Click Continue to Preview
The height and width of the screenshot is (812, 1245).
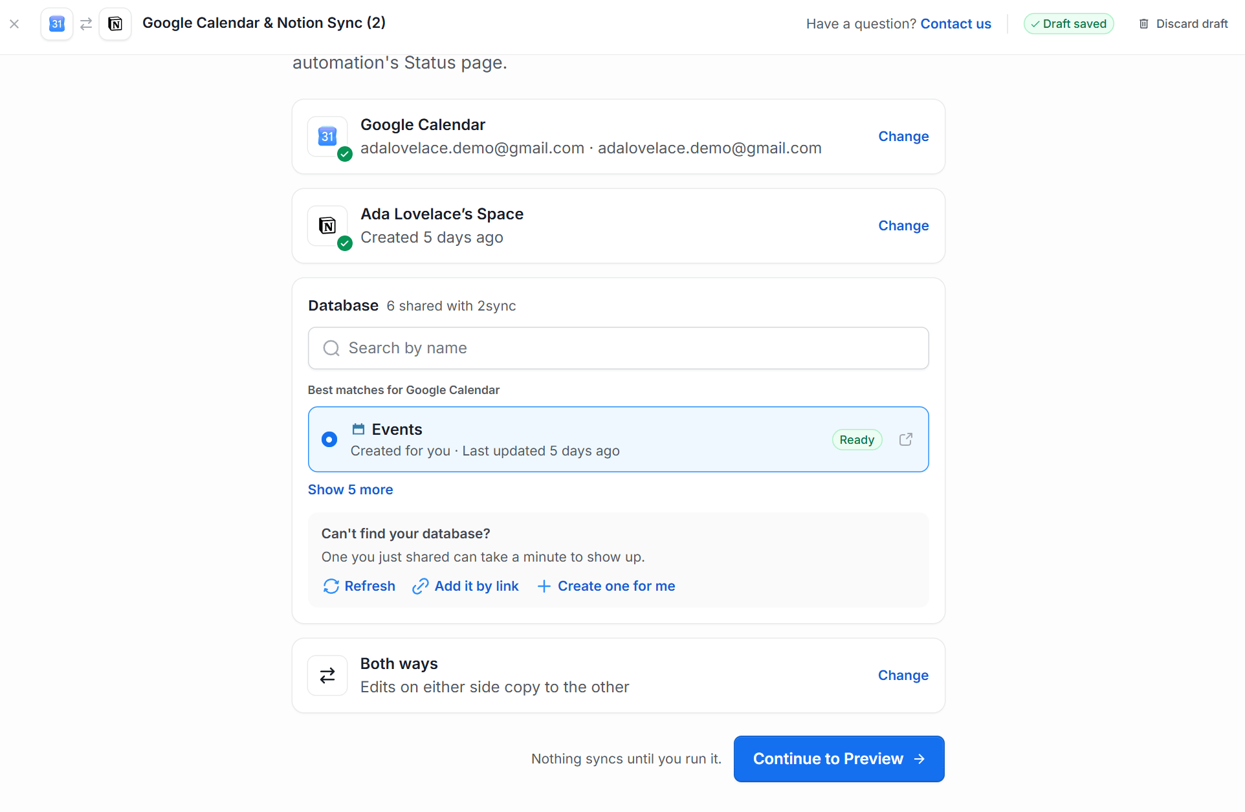(x=839, y=759)
